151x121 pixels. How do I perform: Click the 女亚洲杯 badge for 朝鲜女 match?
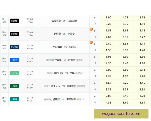(x=15, y=34)
